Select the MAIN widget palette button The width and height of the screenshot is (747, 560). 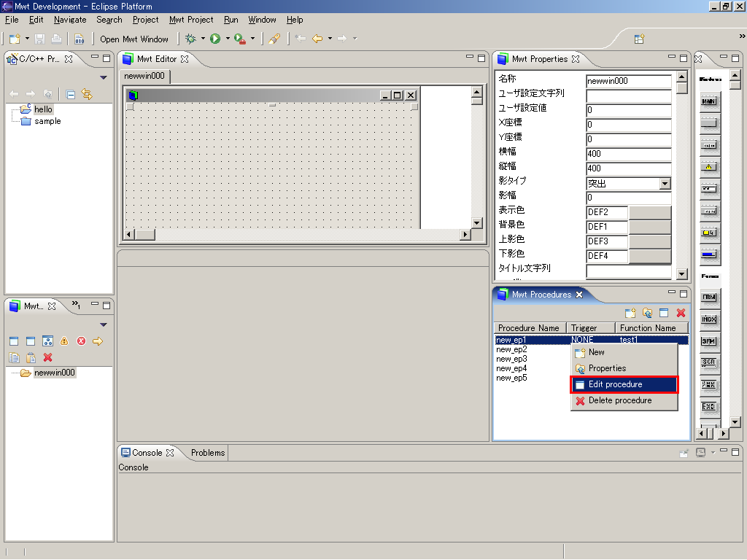(708, 101)
